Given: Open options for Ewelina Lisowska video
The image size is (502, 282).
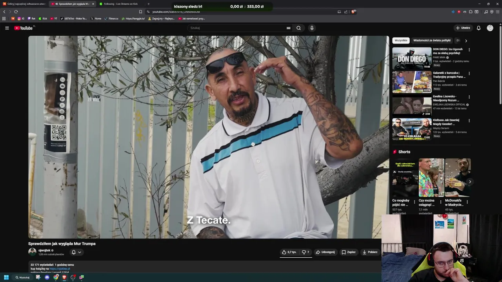Looking at the screenshot, I should (x=469, y=97).
